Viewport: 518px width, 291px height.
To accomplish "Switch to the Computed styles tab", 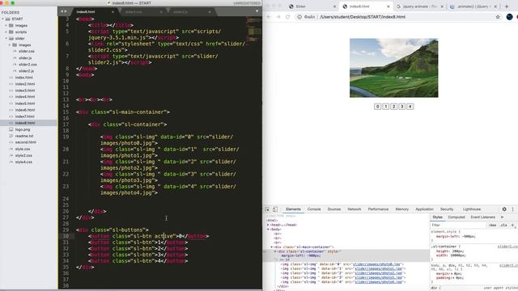I will pyautogui.click(x=456, y=217).
